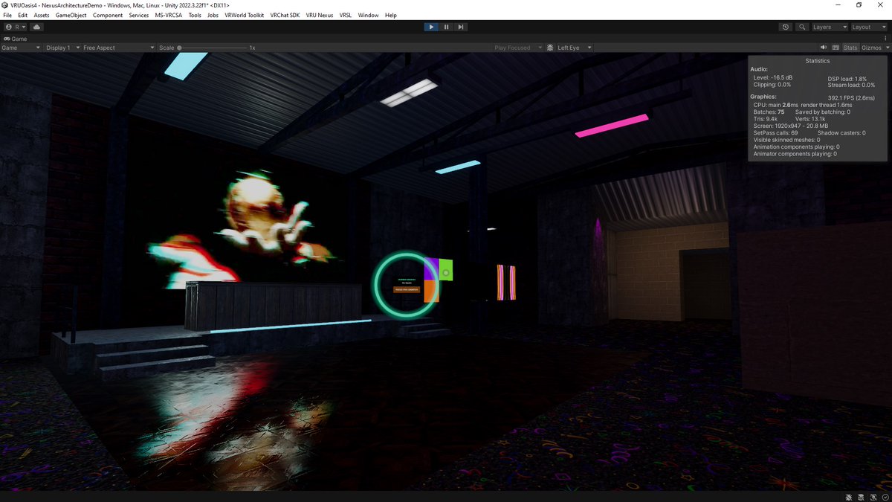Open the Unity account dropdown
The height and width of the screenshot is (502, 892).
point(16,27)
